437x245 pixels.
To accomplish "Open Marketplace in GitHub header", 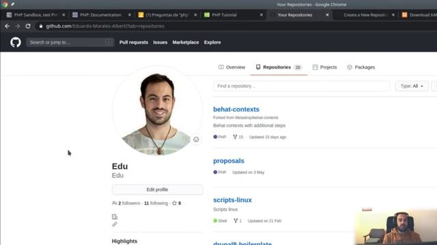I will [186, 42].
